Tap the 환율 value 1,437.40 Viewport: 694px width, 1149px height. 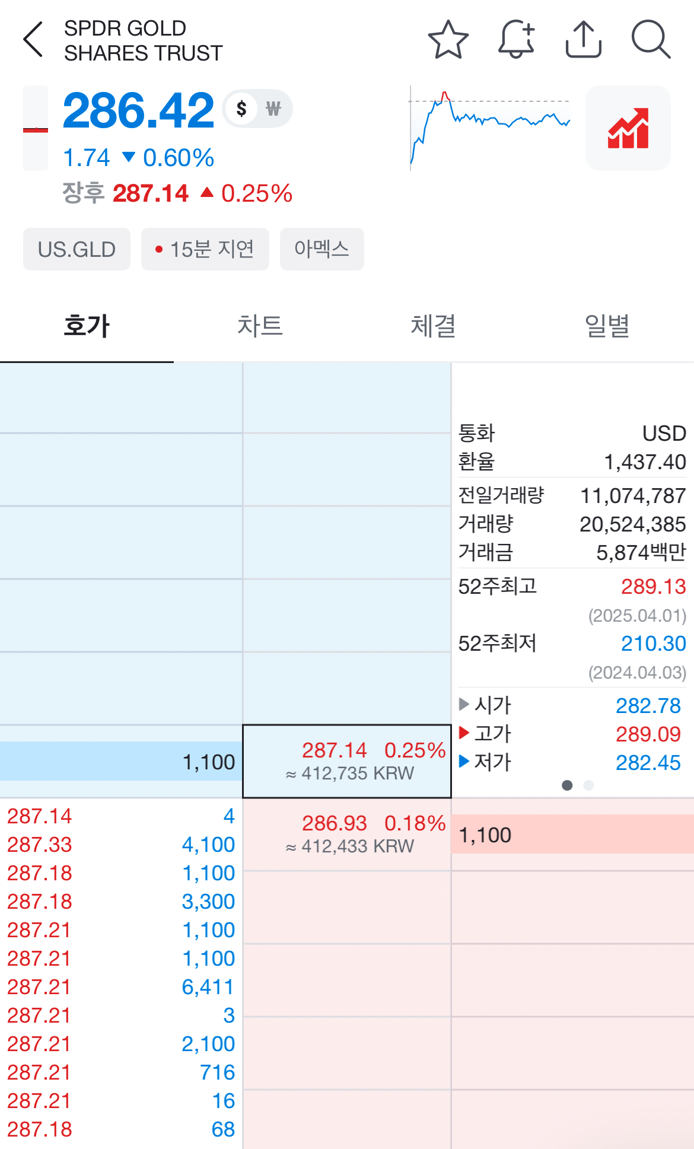pyautogui.click(x=645, y=462)
